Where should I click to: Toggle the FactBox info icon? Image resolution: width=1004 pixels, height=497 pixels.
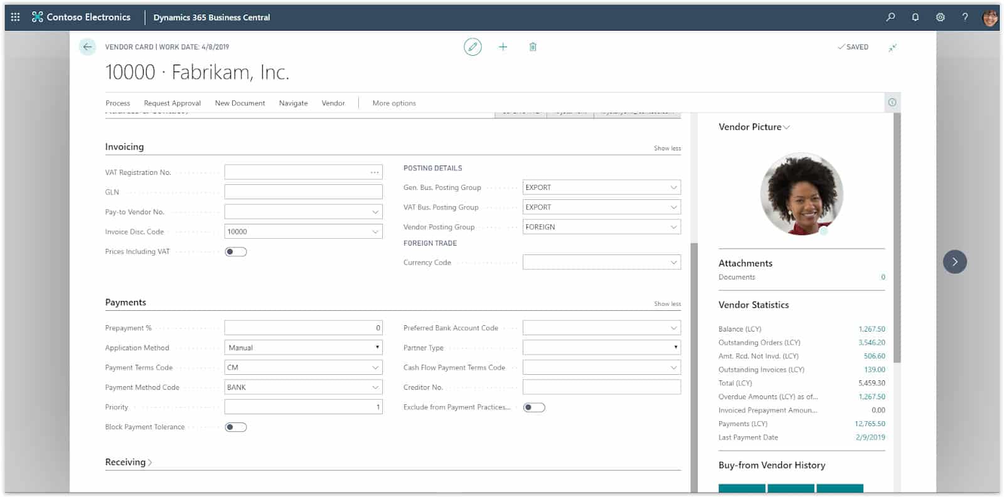(892, 102)
